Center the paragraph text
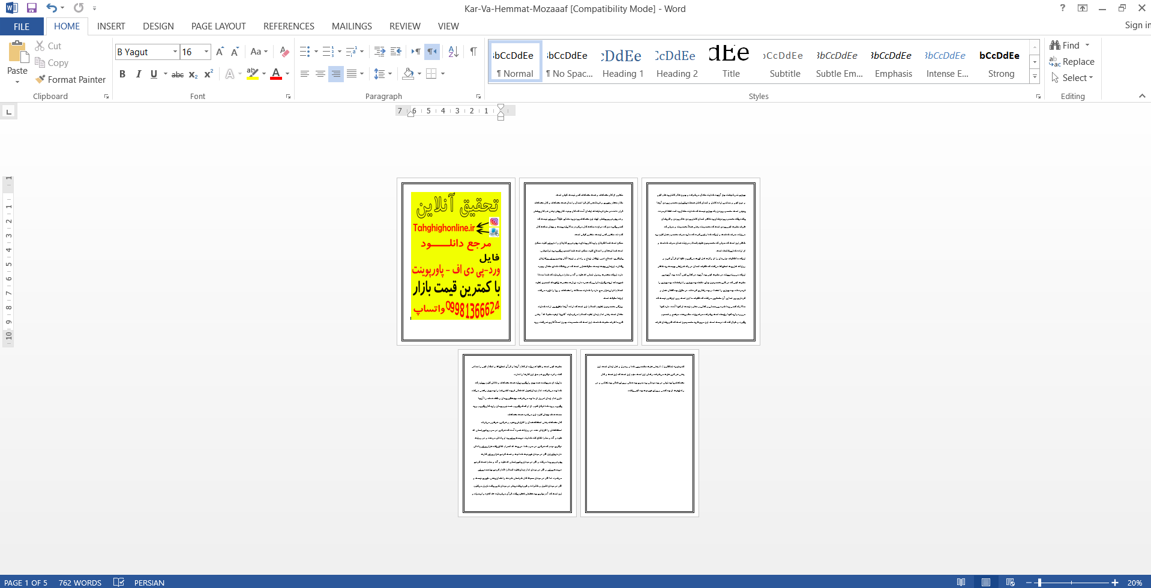 click(320, 74)
